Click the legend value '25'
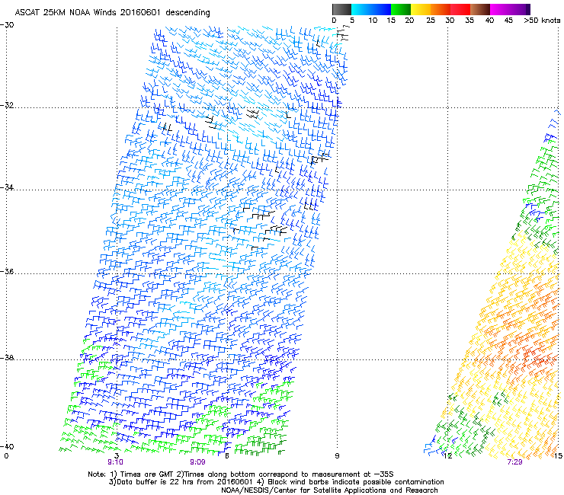Viewport: 564px width, 495px height. click(x=431, y=20)
